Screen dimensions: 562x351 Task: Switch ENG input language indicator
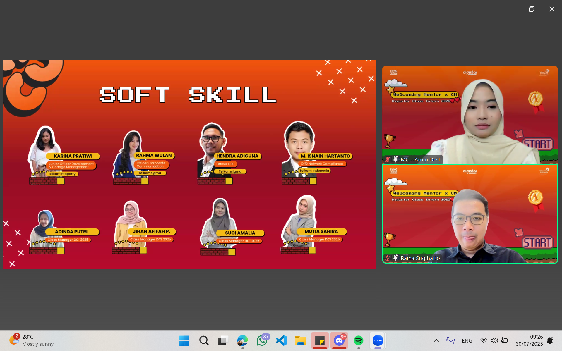467,341
